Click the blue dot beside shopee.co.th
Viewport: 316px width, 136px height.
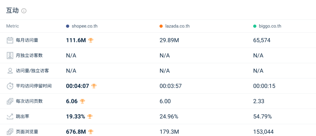tap(68, 26)
